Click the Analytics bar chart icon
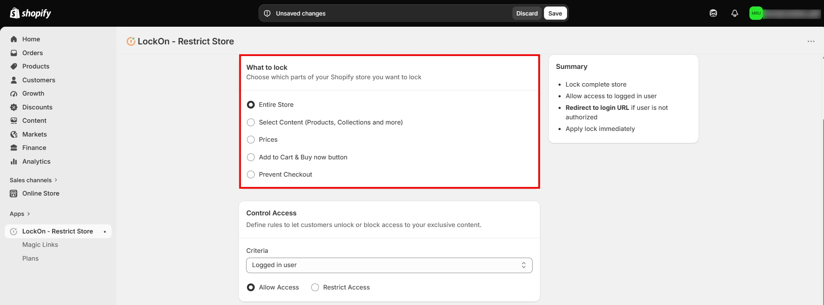Image resolution: width=824 pixels, height=305 pixels. [14, 162]
